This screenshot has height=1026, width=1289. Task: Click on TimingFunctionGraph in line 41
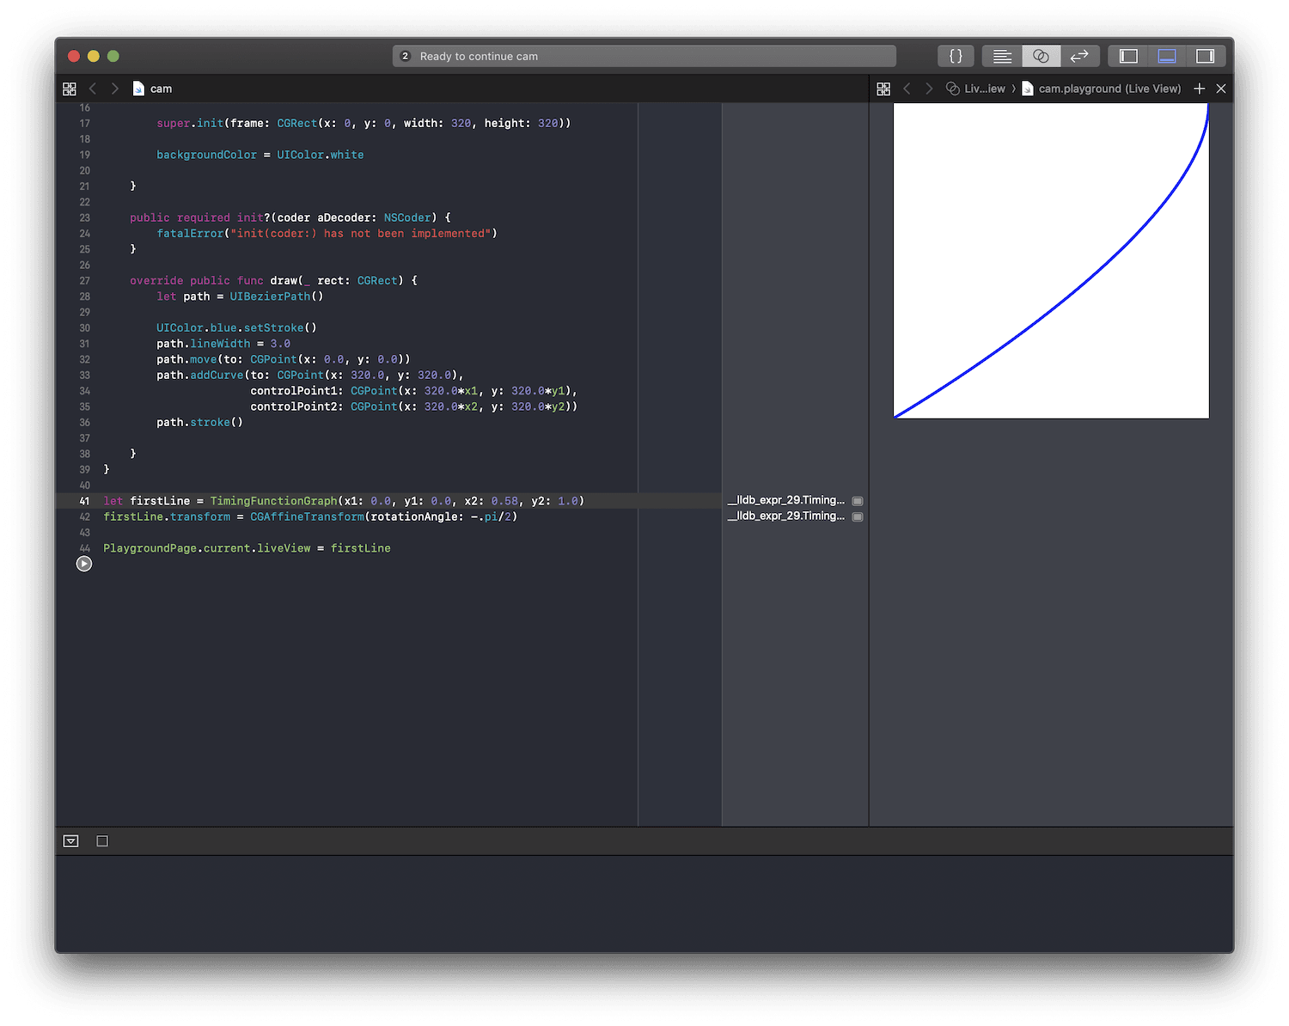[x=273, y=501]
